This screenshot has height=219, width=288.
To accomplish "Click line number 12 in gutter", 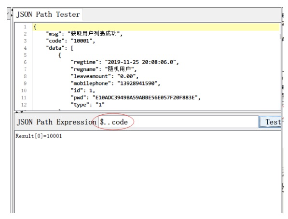I will pyautogui.click(x=24, y=105).
